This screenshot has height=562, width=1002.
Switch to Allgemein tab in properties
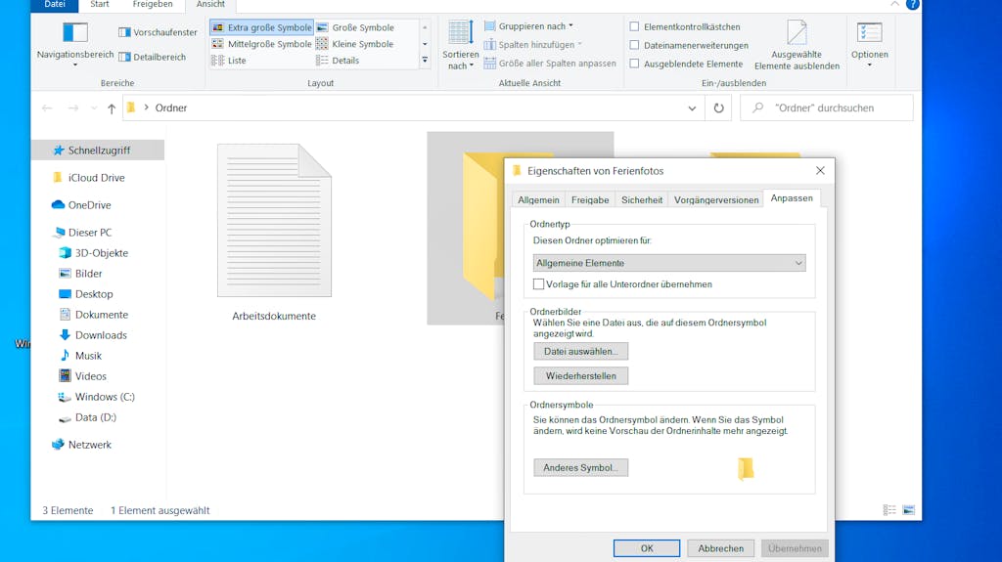[x=538, y=200]
